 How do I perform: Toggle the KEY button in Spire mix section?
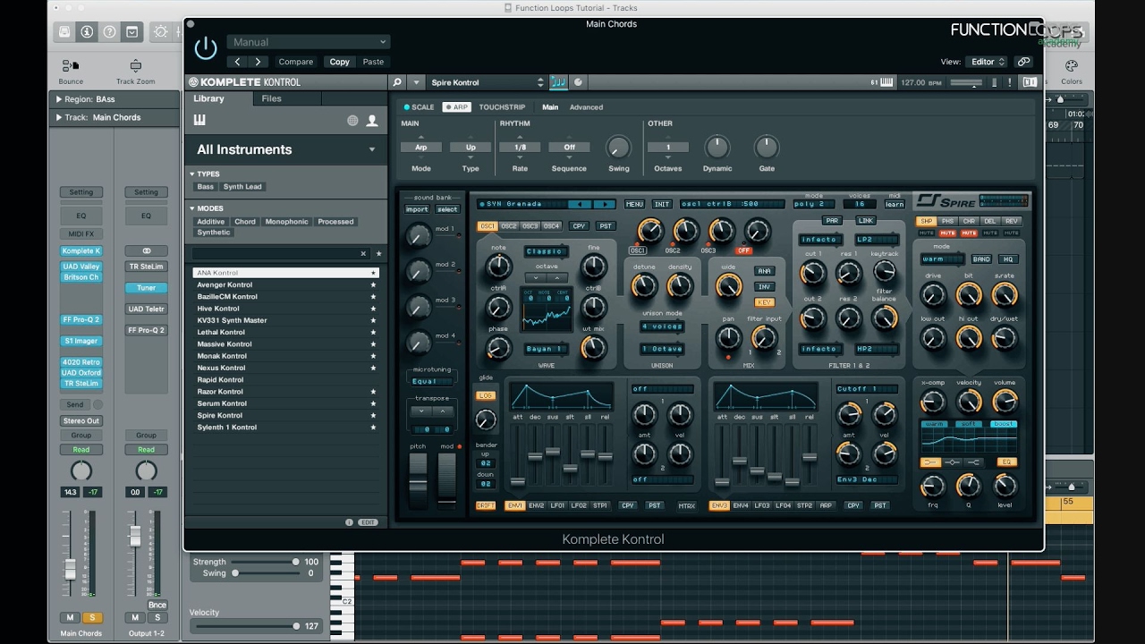coord(764,302)
